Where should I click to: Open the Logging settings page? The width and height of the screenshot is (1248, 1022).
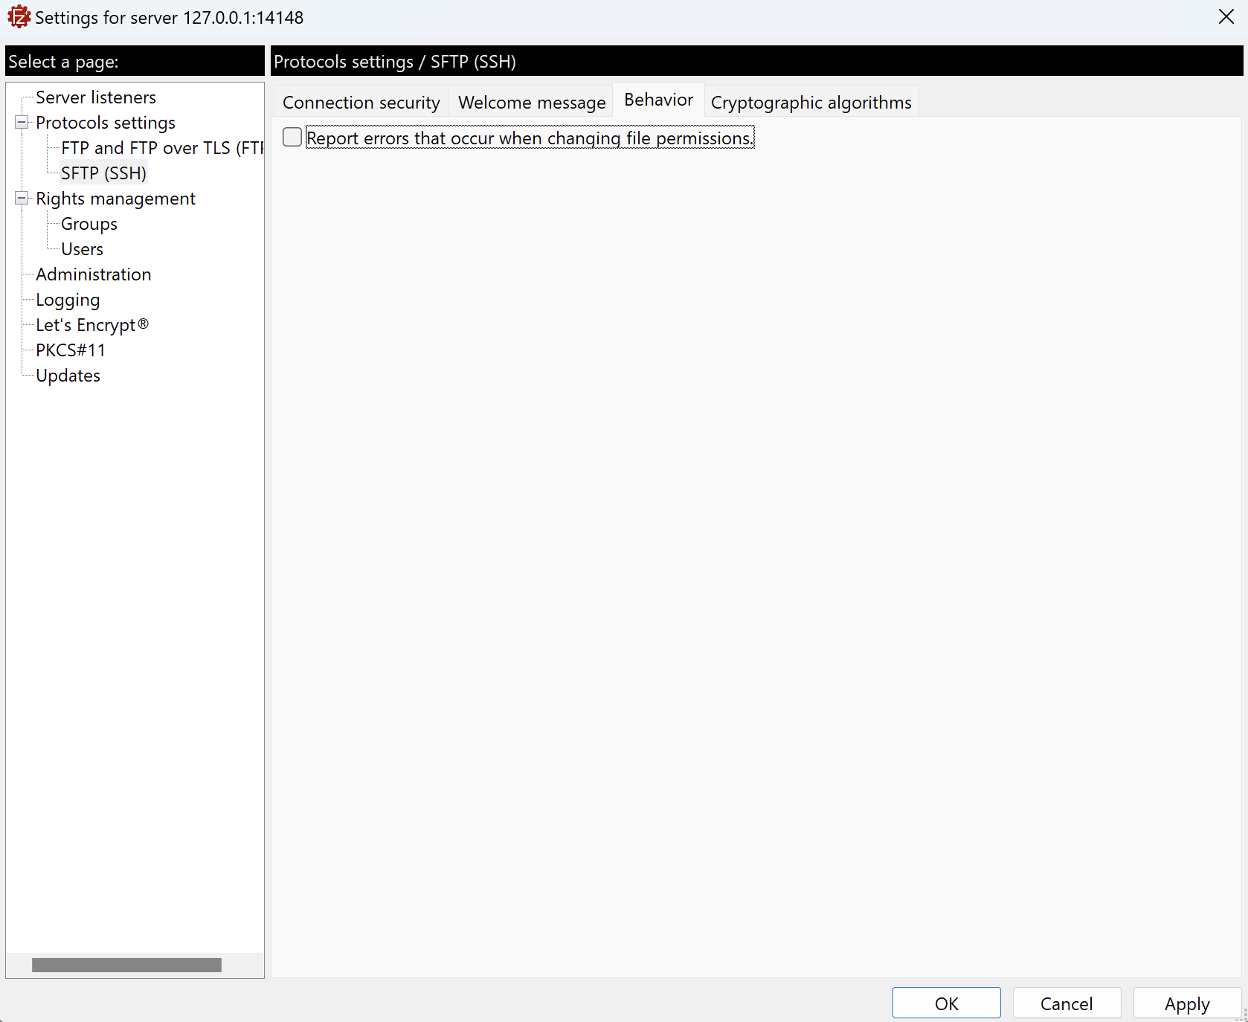coord(68,300)
